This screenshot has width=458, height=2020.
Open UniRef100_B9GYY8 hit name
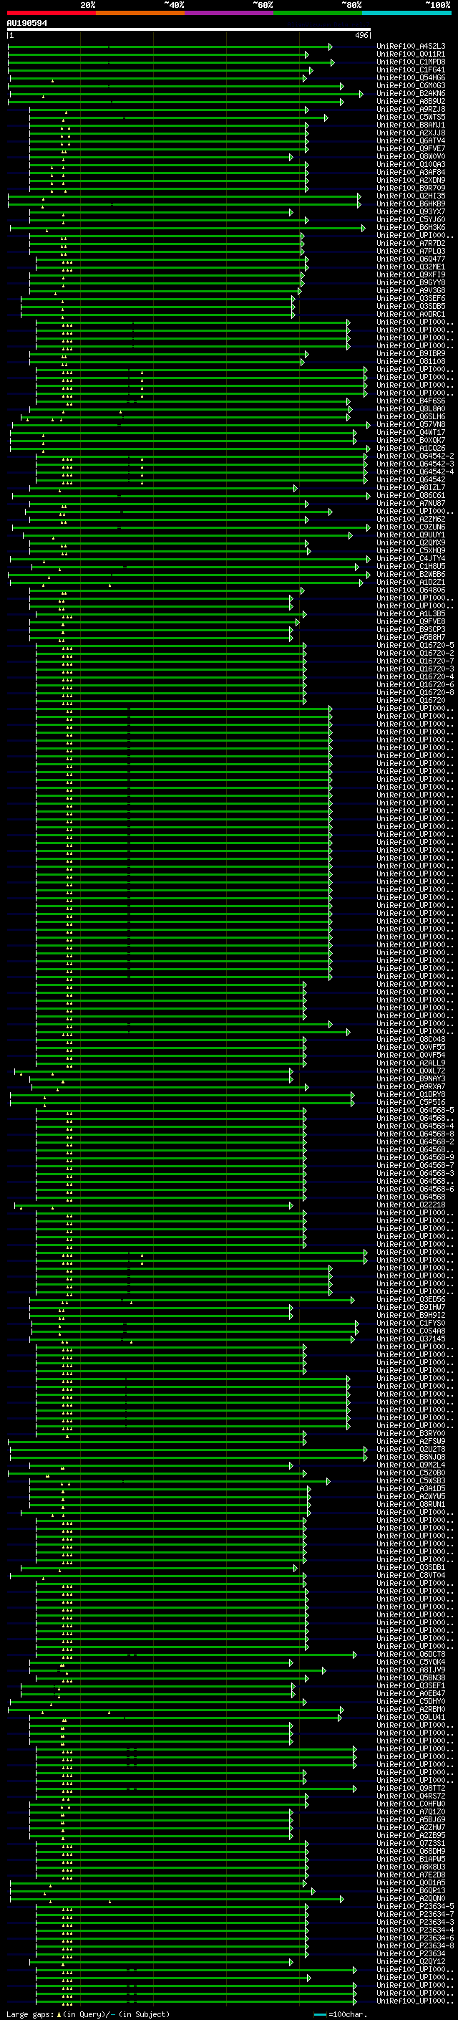coord(411,282)
